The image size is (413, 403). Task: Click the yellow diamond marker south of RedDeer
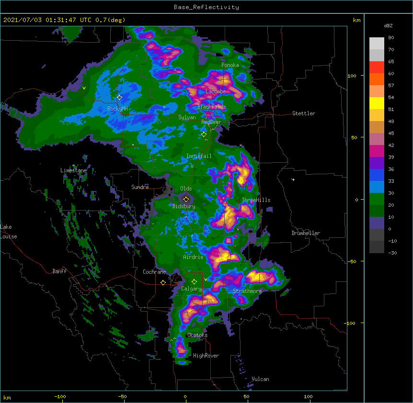click(x=204, y=134)
